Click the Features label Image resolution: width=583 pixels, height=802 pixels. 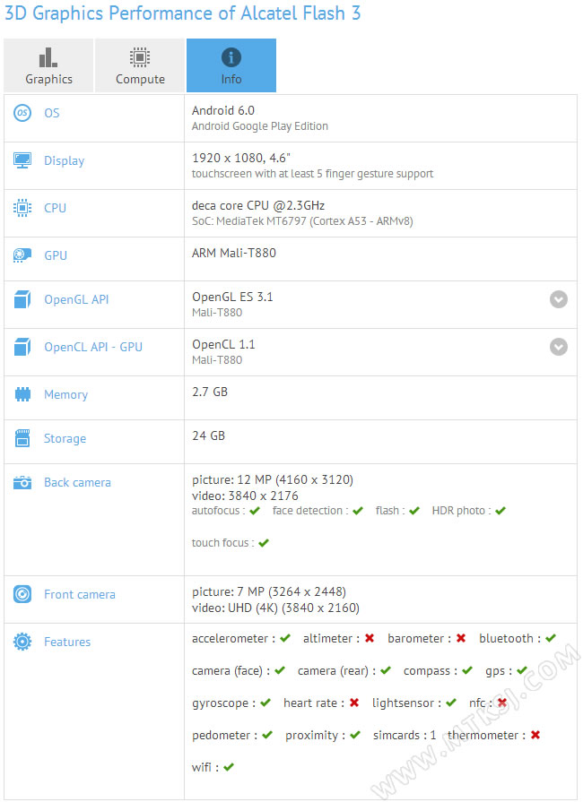click(x=67, y=642)
